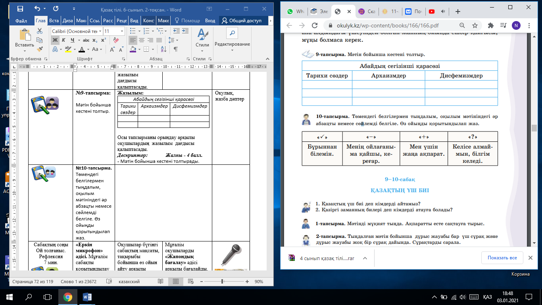Click the Cut scissors icon in Word

[40, 31]
